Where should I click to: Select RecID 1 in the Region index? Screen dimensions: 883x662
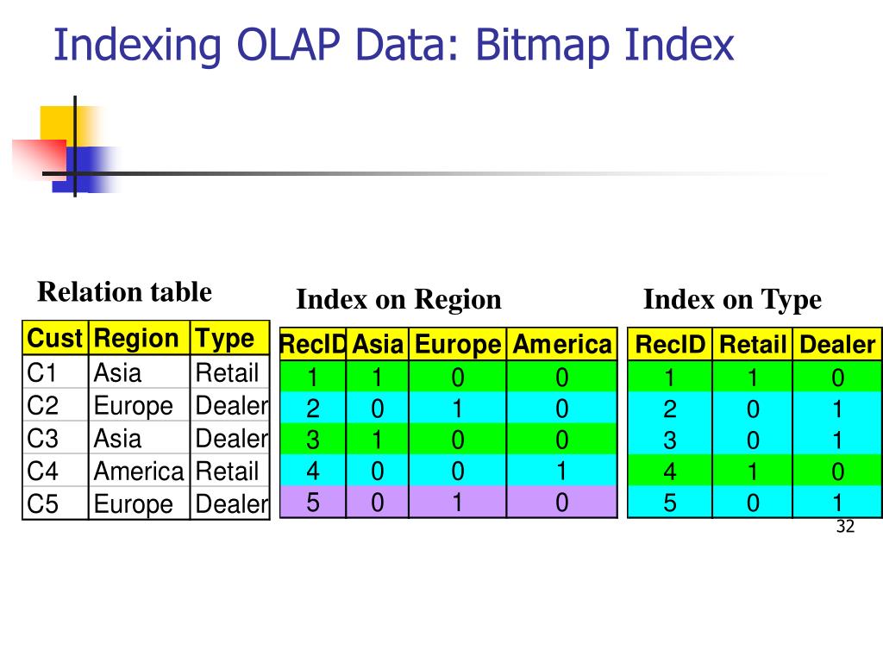313,377
